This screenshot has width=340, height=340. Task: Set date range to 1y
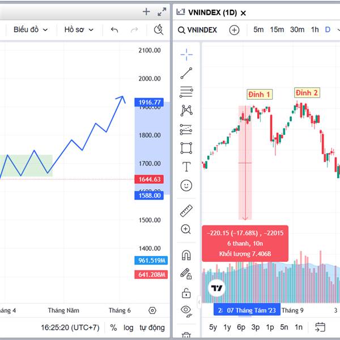coord(227,327)
